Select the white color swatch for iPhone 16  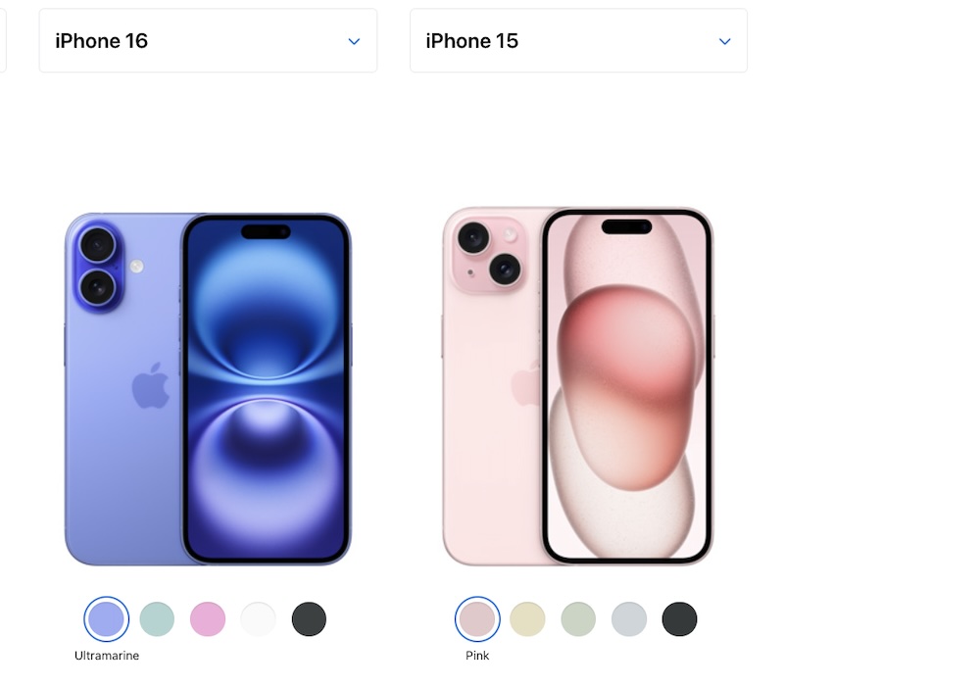pyautogui.click(x=258, y=618)
